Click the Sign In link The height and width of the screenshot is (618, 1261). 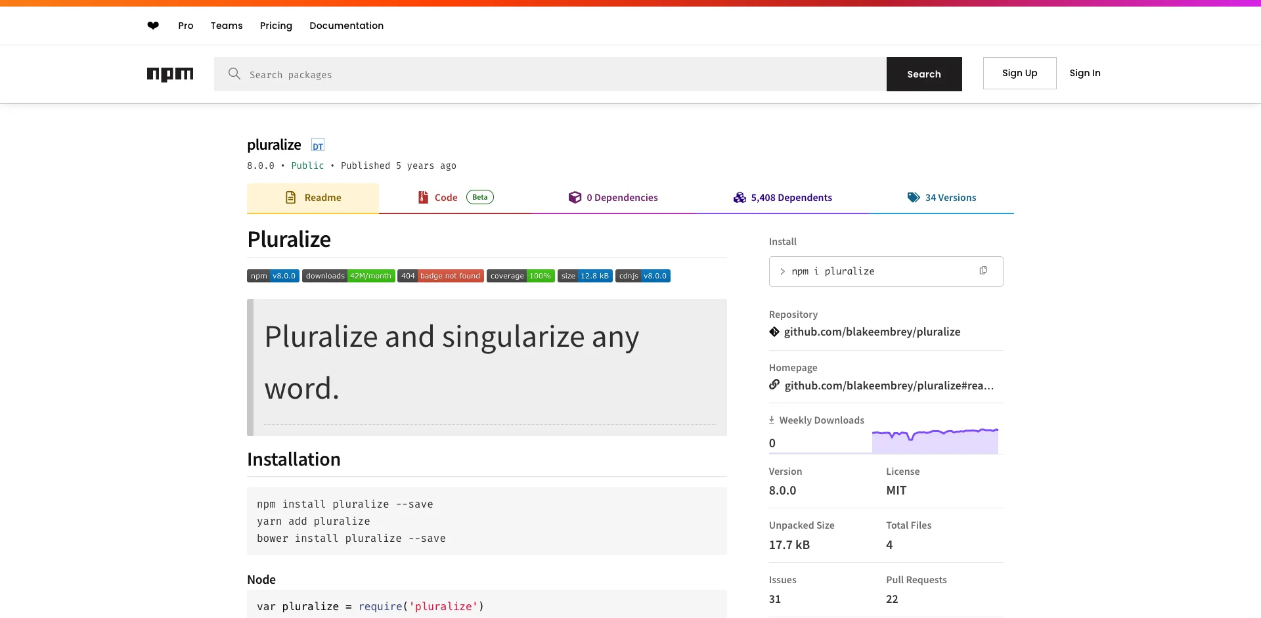[1085, 73]
